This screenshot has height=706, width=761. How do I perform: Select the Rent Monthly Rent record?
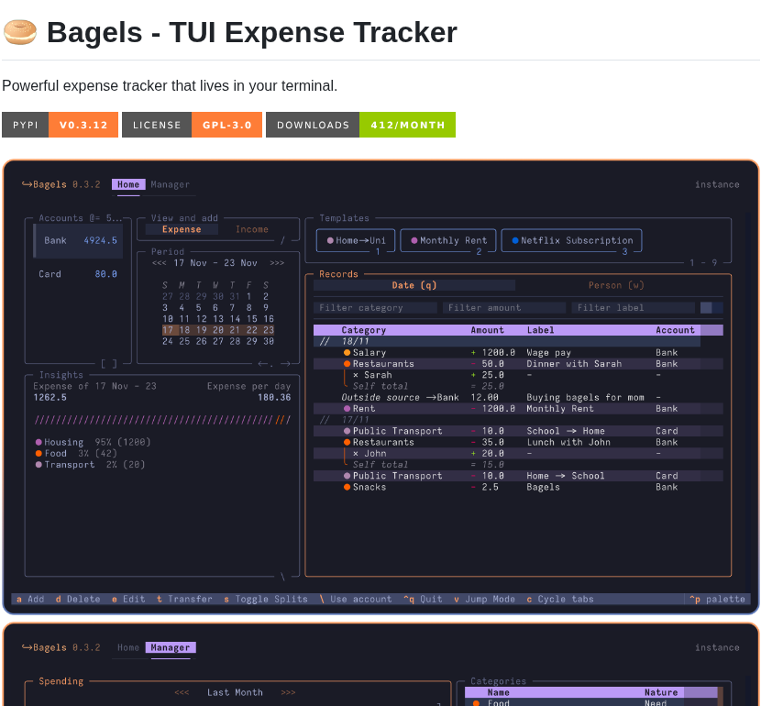(518, 409)
